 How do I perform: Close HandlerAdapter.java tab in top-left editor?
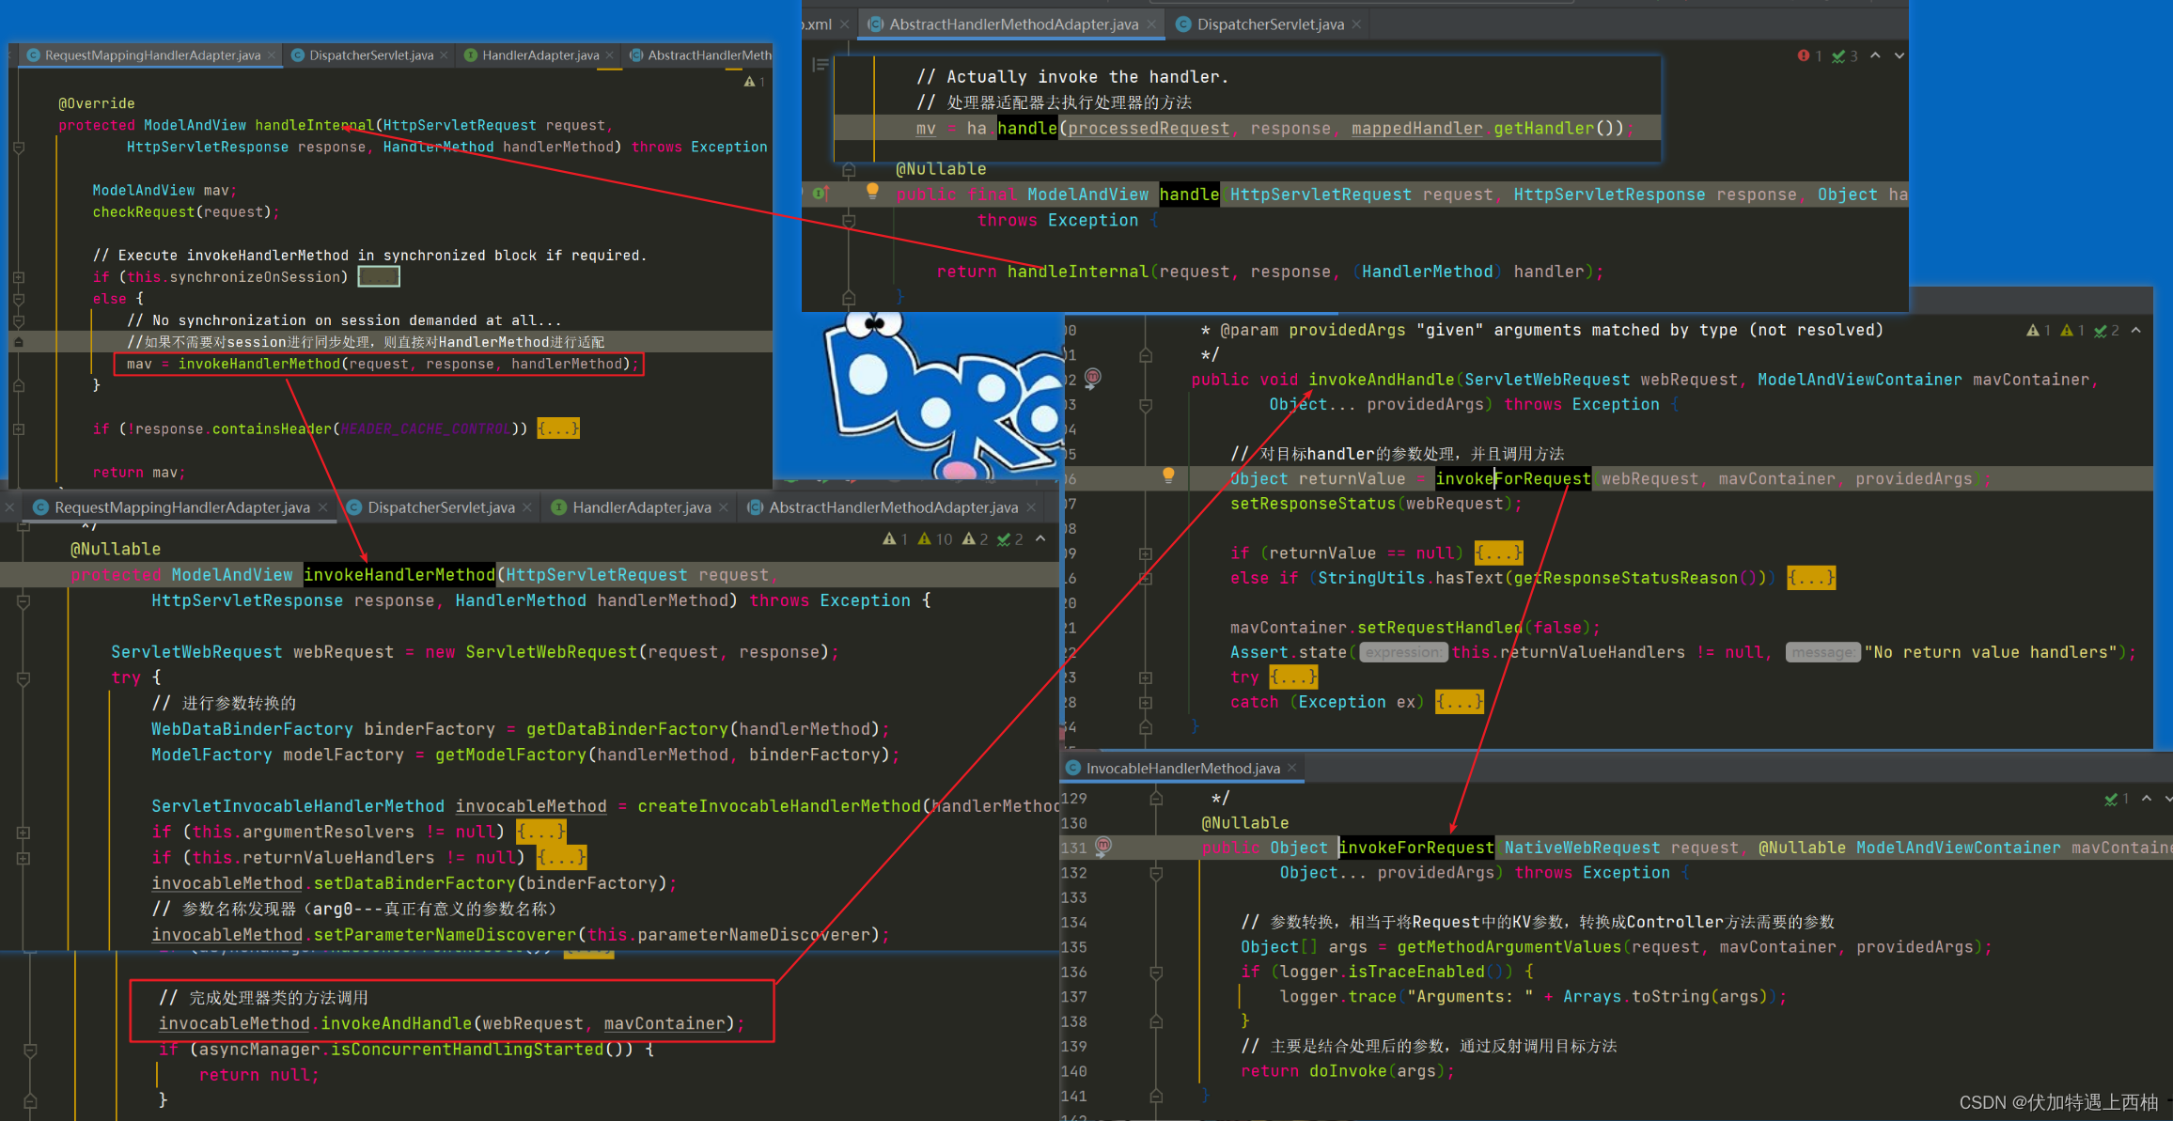click(x=610, y=55)
